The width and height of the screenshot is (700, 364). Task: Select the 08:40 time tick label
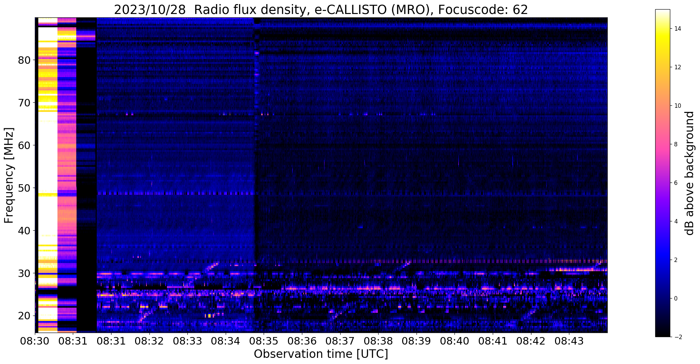(x=454, y=341)
